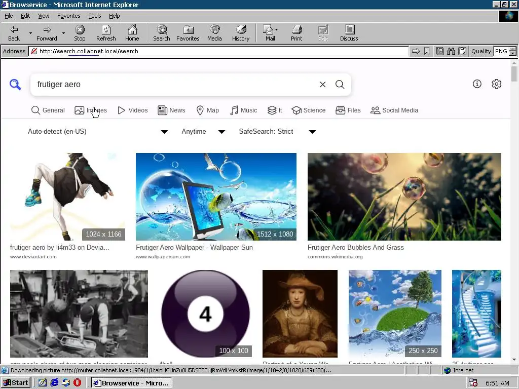Click the bookmark icon next to address bar
This screenshot has height=389, width=519.
click(427, 51)
